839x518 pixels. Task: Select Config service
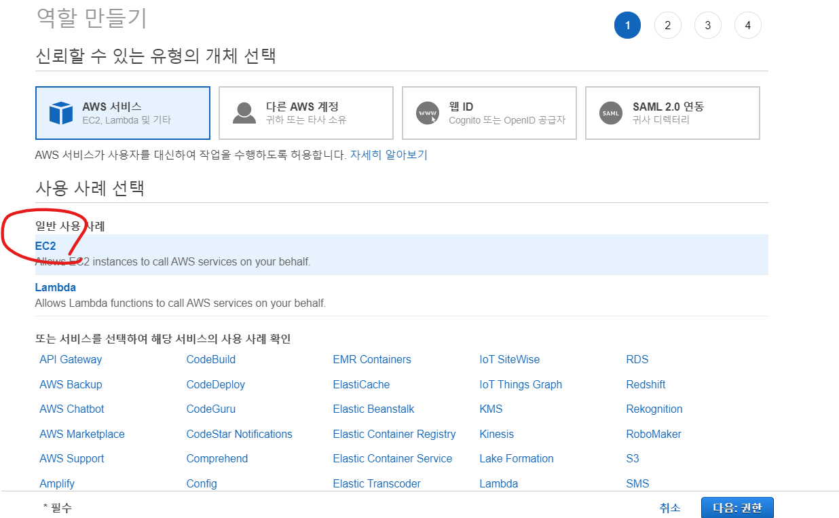click(202, 484)
